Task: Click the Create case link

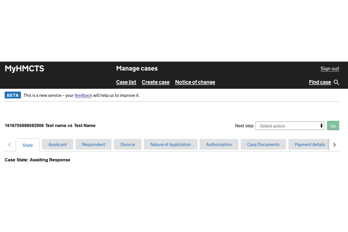Action: 156,82
